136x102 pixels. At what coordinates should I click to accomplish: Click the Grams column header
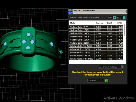(x=99, y=23)
